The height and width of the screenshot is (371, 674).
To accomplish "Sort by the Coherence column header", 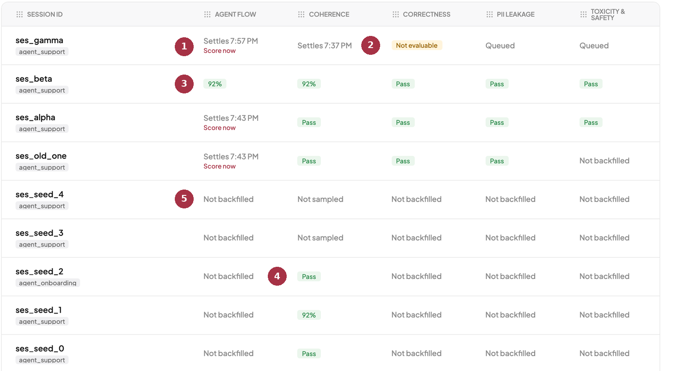I will (x=329, y=14).
